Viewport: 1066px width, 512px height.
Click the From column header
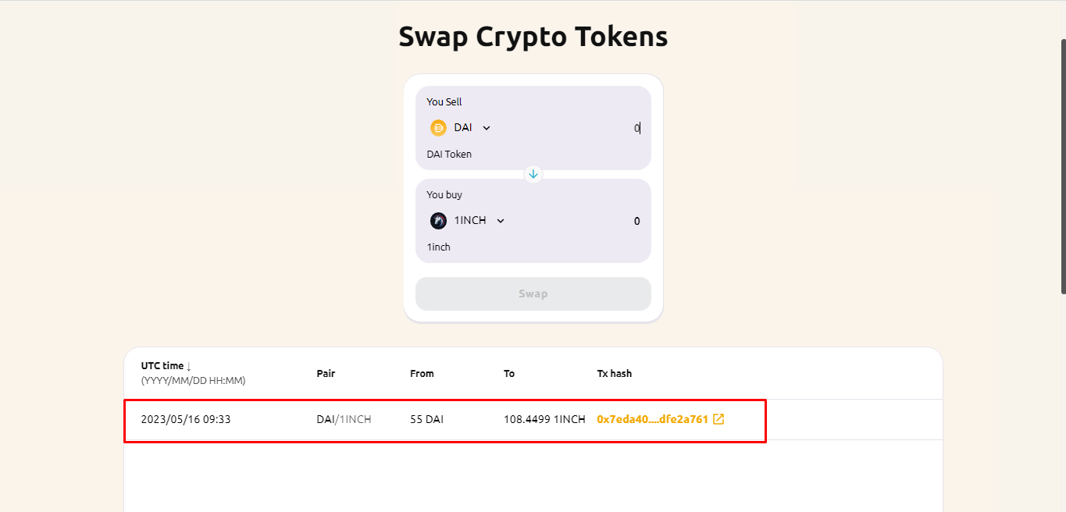[x=422, y=374]
